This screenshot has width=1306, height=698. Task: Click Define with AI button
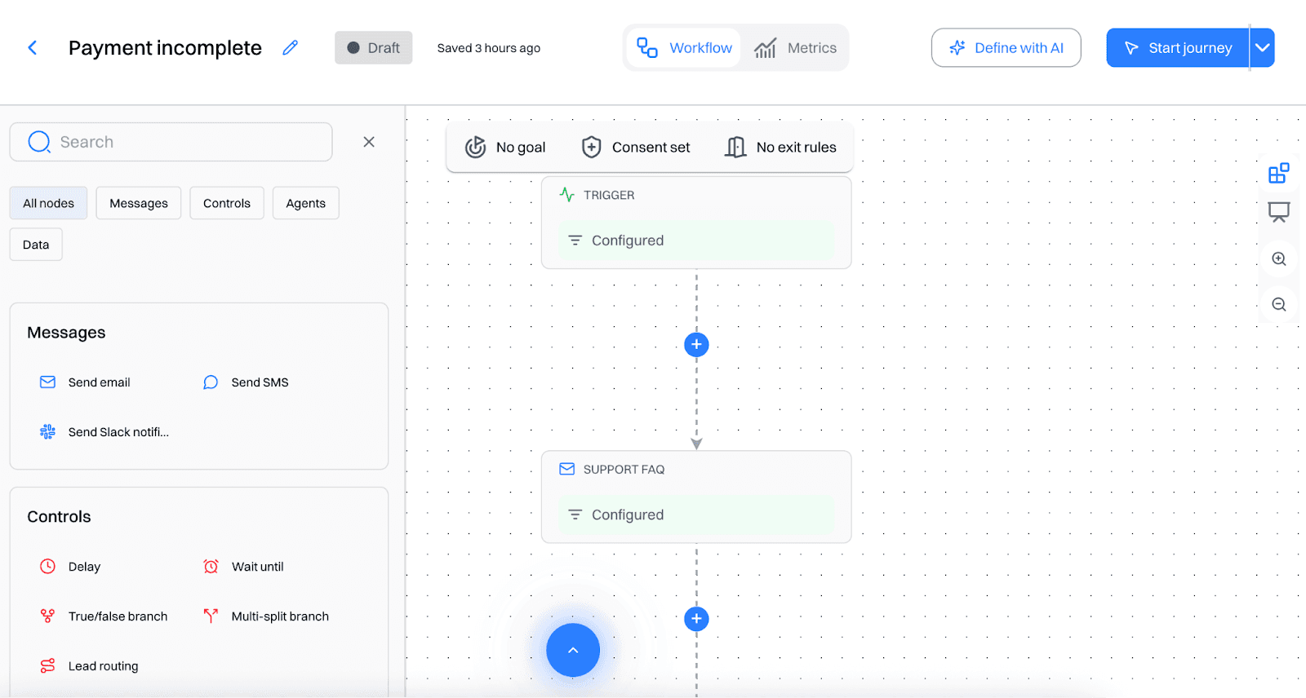click(x=1006, y=48)
